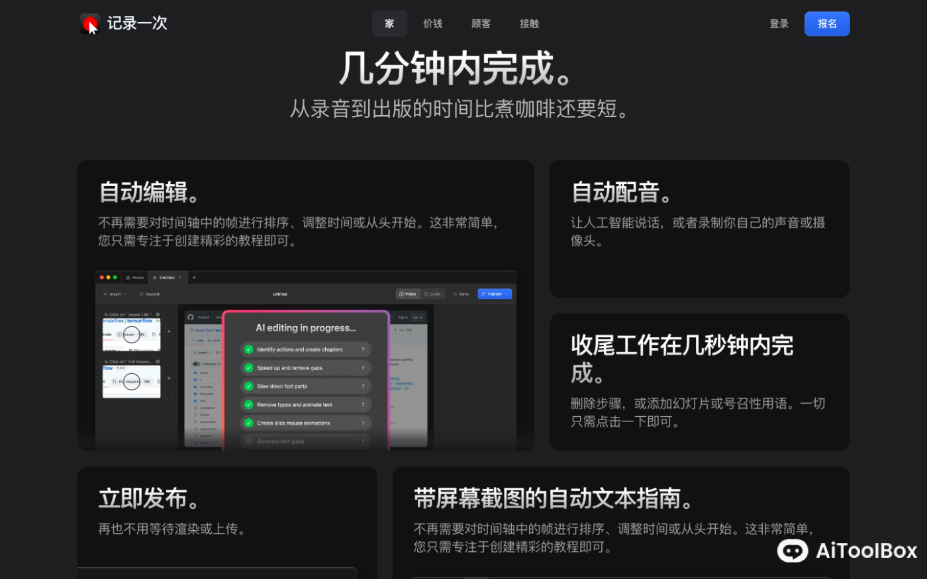The height and width of the screenshot is (579, 927).
Task: Click the Record icon in the editor toolbar
Action: click(141, 294)
